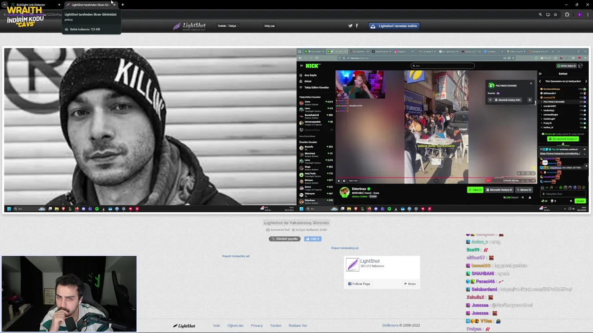Open the browser extensions puzzle icon

click(567, 15)
